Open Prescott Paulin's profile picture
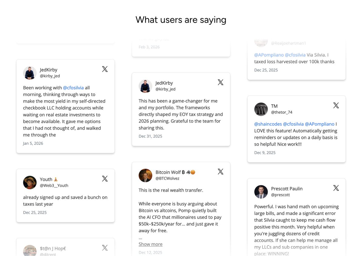The height and width of the screenshot is (256, 363). coord(261,192)
